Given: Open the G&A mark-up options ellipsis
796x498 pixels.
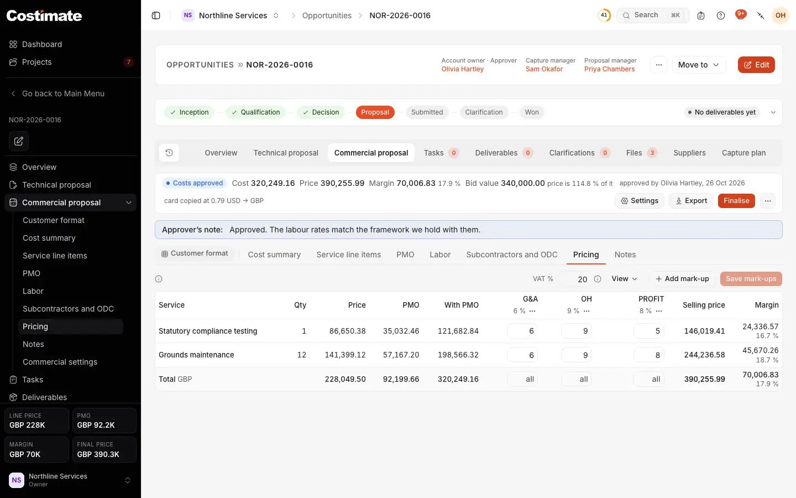Looking at the screenshot, I should 532,311.
